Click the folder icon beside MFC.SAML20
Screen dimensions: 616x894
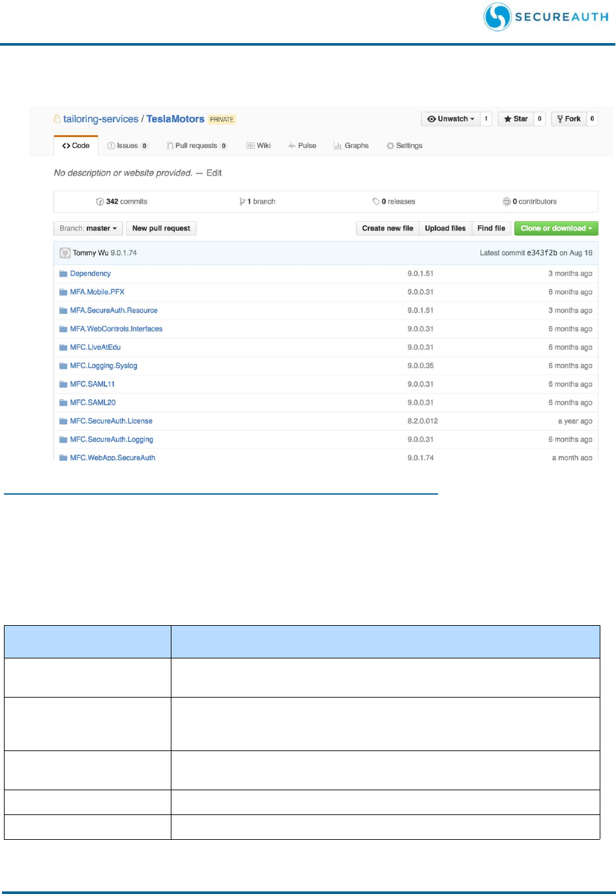(x=63, y=403)
